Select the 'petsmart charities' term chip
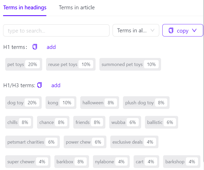The width and height of the screenshot is (204, 170). [x=32, y=142]
